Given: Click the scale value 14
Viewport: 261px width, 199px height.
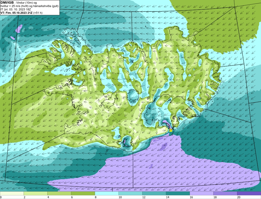Looking at the screenshot, I should coord(168,197).
